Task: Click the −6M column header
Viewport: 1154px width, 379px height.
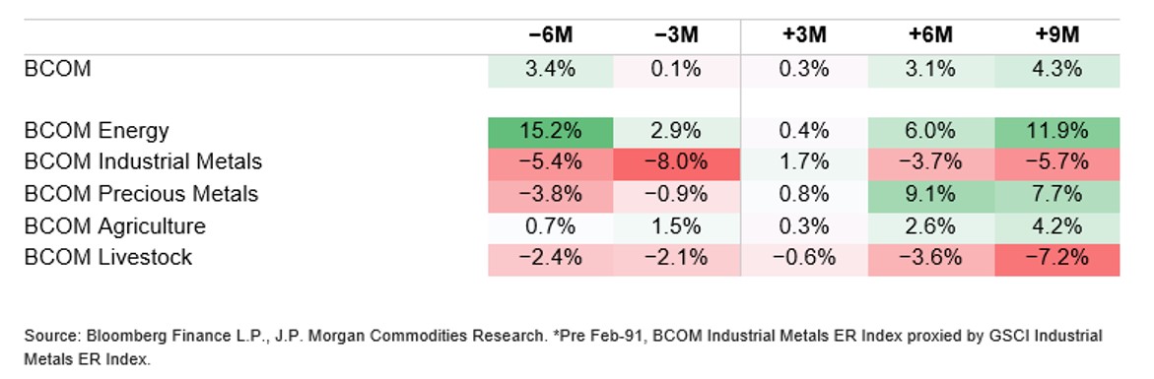Action: click(x=550, y=35)
